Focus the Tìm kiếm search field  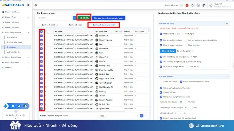54,18
